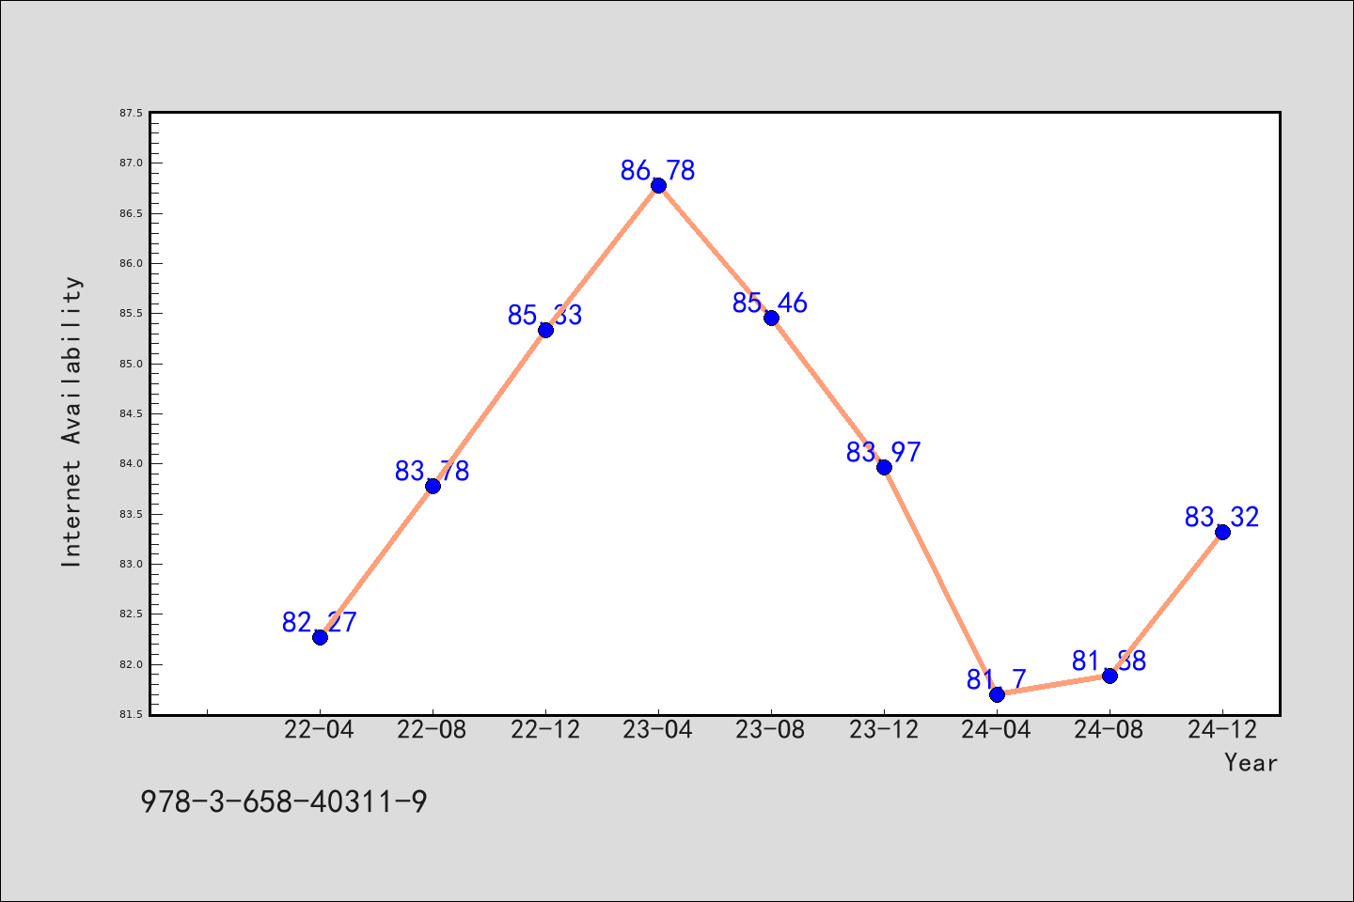The width and height of the screenshot is (1354, 902).
Task: Click the 83.0 y-axis tick label
Action: pyautogui.click(x=132, y=564)
